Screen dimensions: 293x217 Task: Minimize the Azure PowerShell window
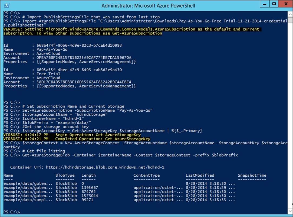click(x=265, y=4)
